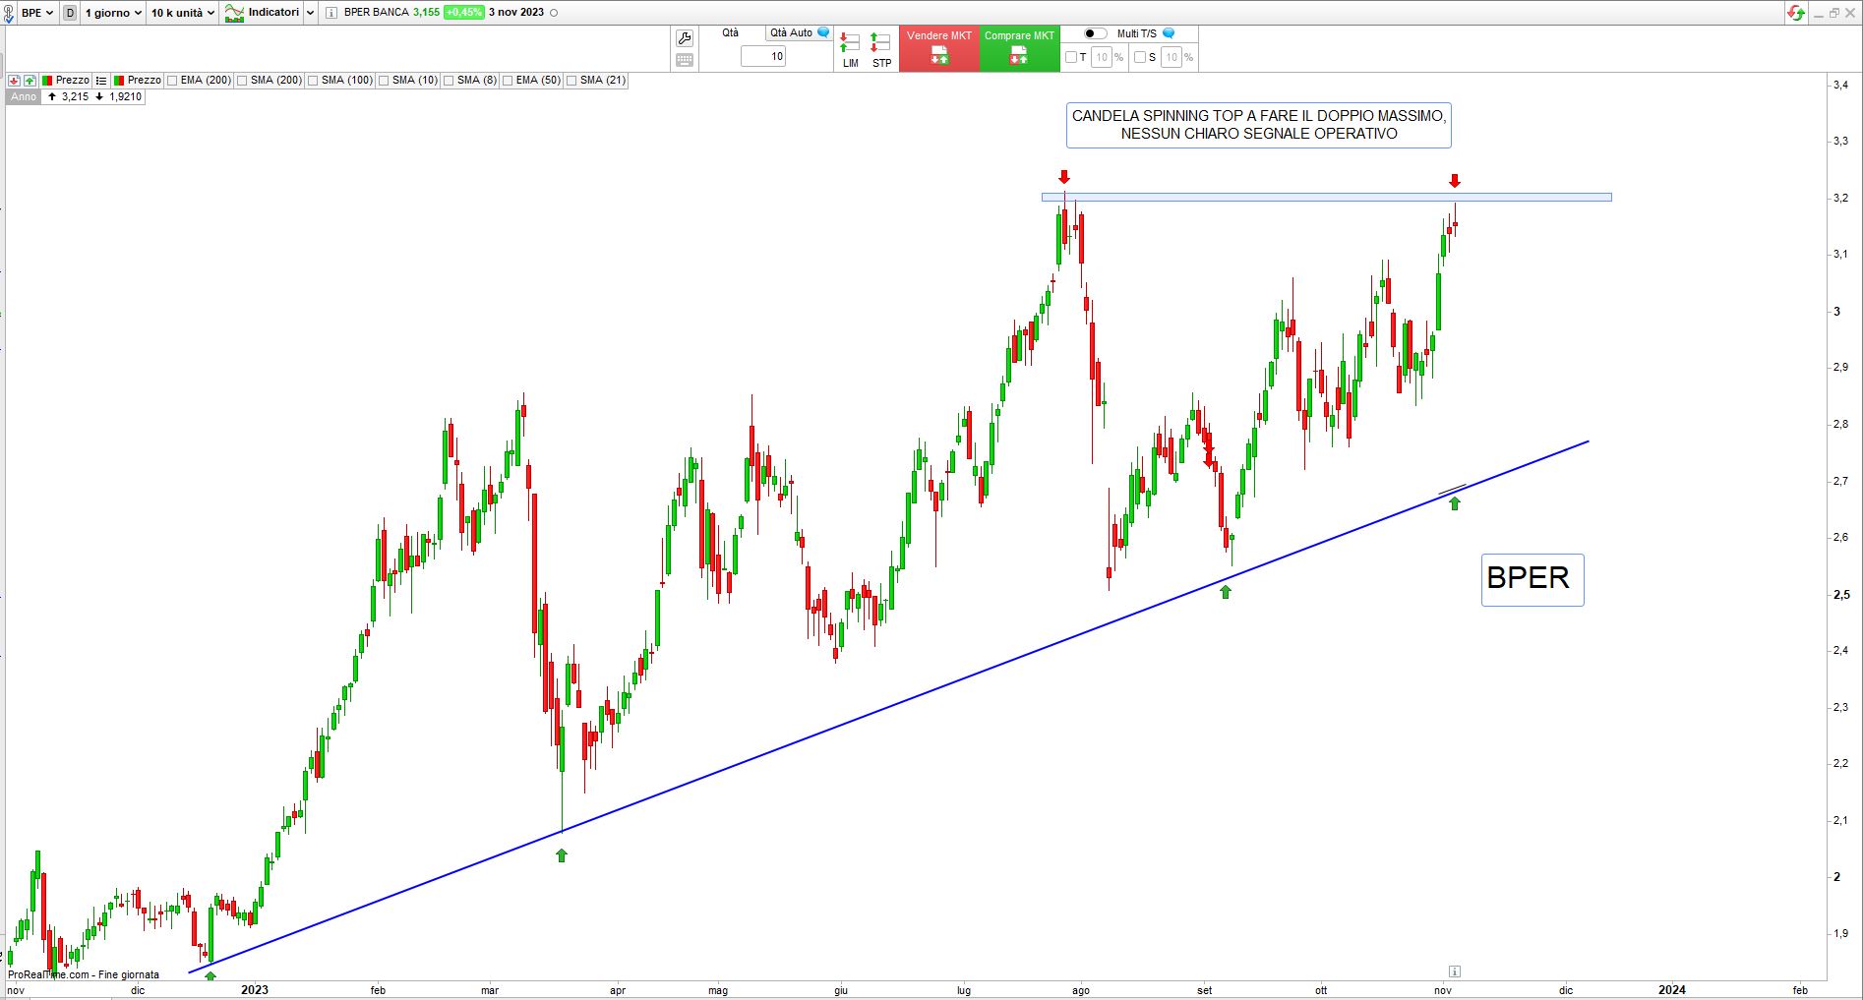Open the price list settings icon
Viewport: 1863px width, 1000px height.
pos(101,81)
